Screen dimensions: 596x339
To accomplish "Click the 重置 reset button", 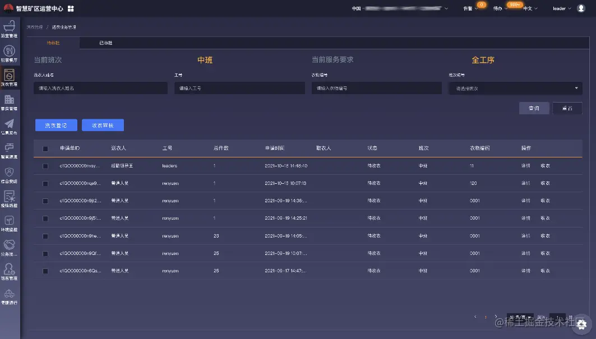I will (567, 108).
